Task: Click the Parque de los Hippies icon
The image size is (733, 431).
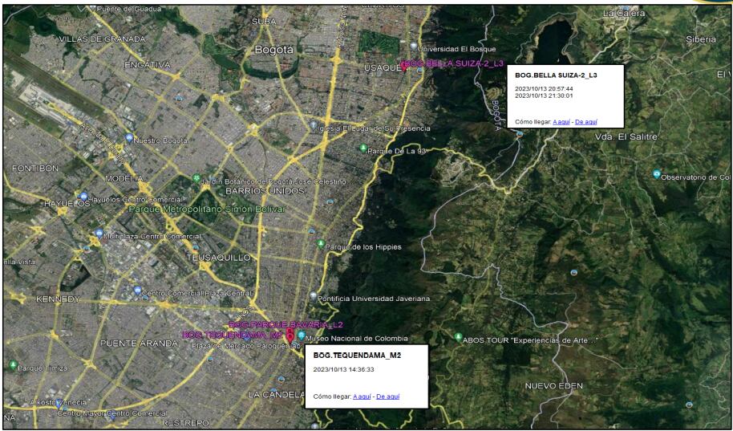Action: pyautogui.click(x=321, y=244)
